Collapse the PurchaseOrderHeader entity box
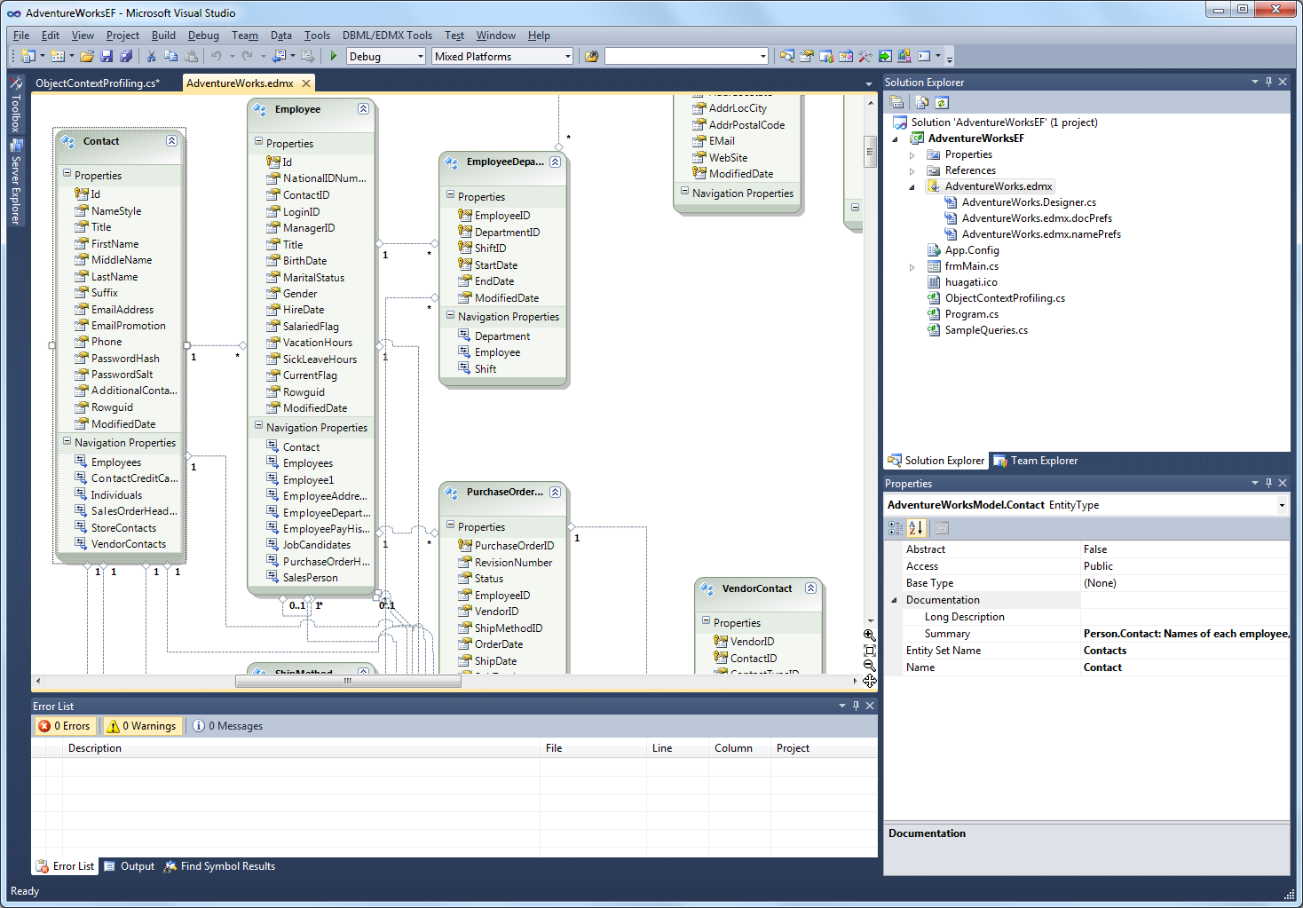This screenshot has width=1303, height=908. point(555,492)
